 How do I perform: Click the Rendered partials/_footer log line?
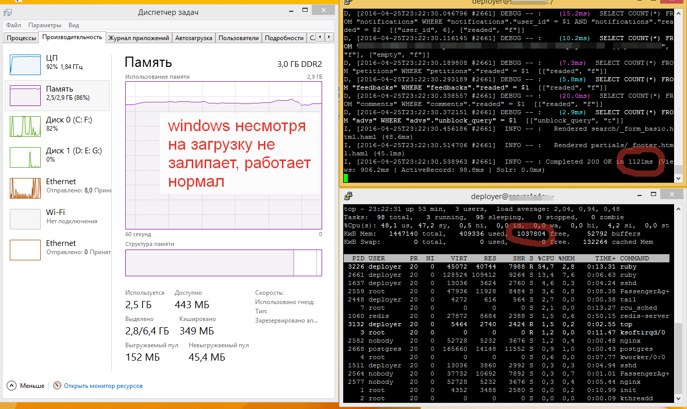pyautogui.click(x=509, y=149)
